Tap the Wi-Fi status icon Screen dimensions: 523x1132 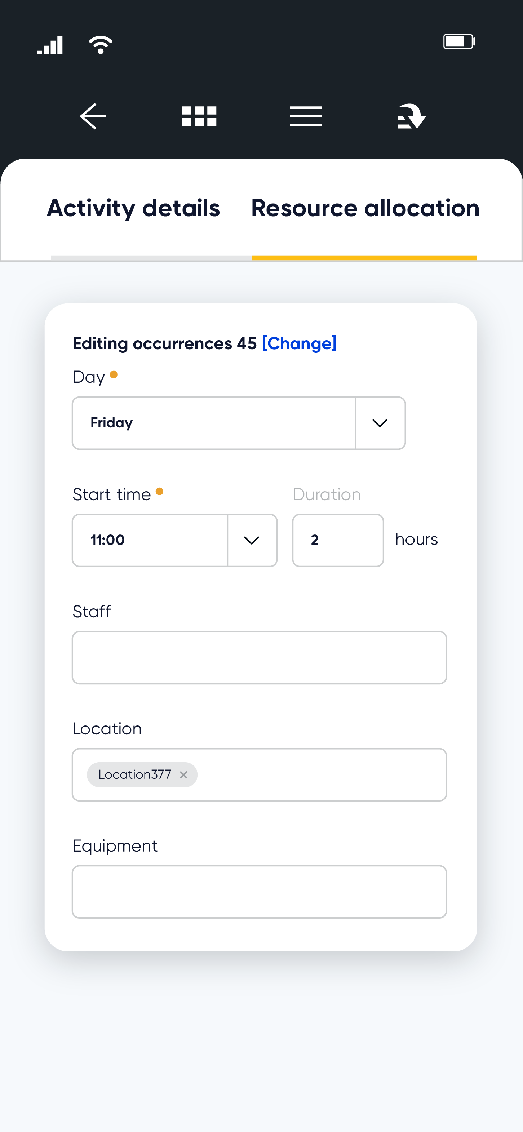101,44
